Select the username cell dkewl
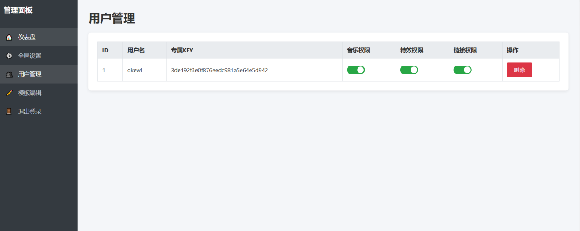The image size is (580, 231). (135, 71)
